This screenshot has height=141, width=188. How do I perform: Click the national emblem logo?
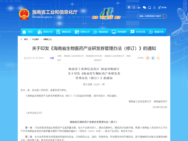click(24, 14)
